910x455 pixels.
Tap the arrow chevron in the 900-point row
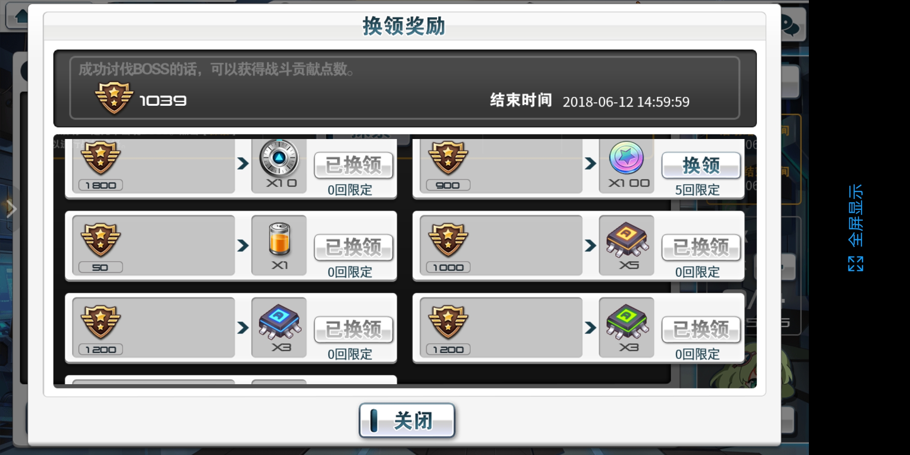(x=590, y=163)
